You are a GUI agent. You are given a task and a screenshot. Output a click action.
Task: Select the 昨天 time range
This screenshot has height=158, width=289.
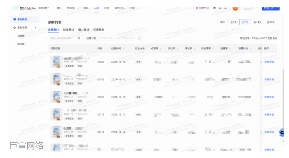pyautogui.click(x=223, y=22)
